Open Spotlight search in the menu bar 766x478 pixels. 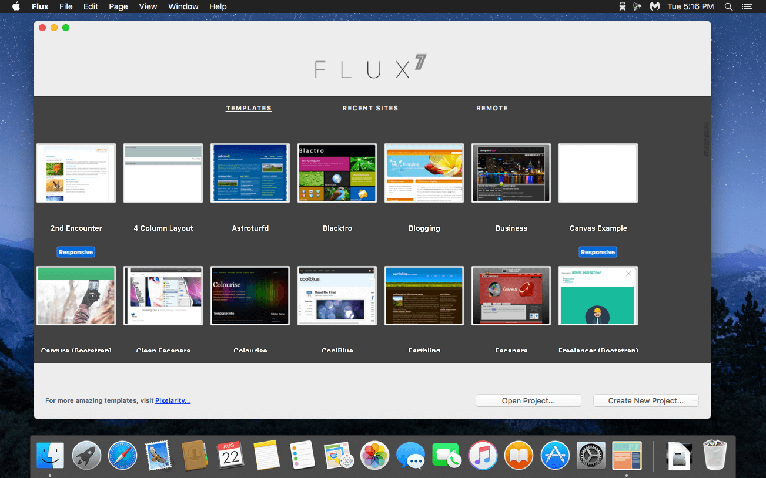[728, 6]
